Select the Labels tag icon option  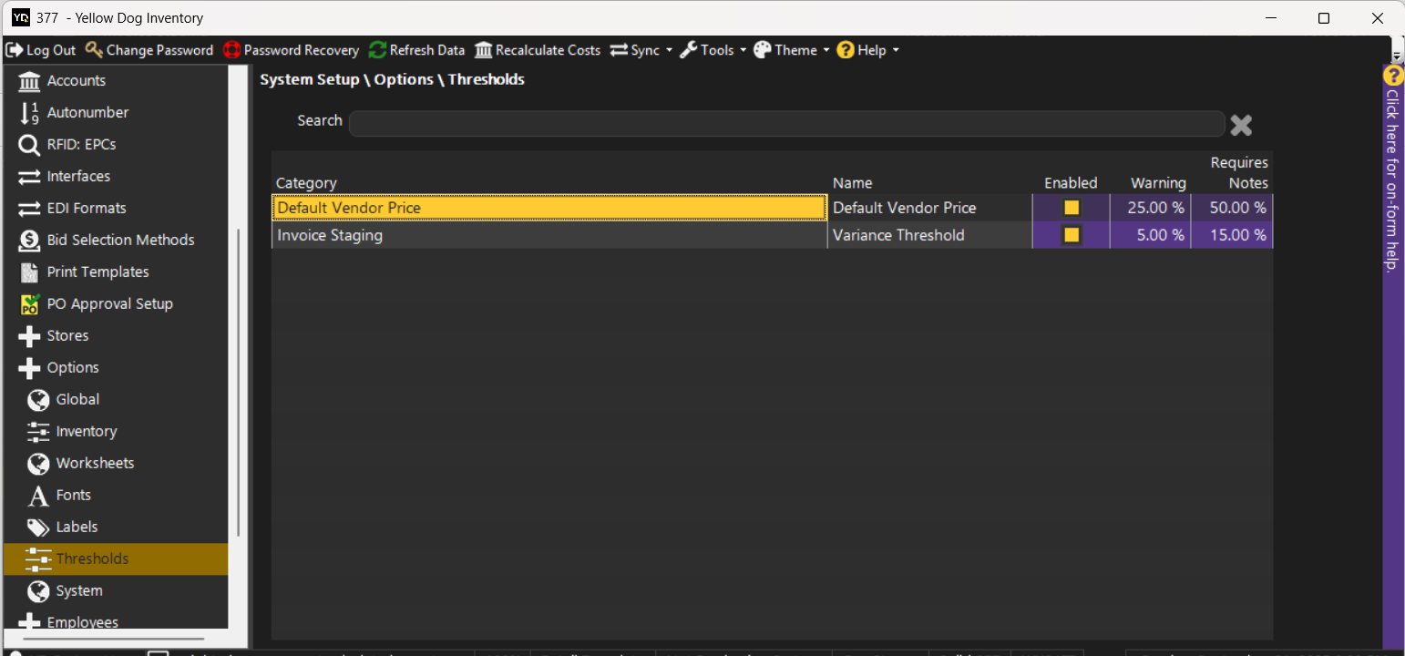(x=37, y=527)
